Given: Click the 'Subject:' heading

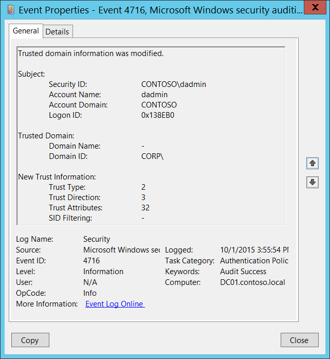Looking at the screenshot, I should [x=31, y=74].
